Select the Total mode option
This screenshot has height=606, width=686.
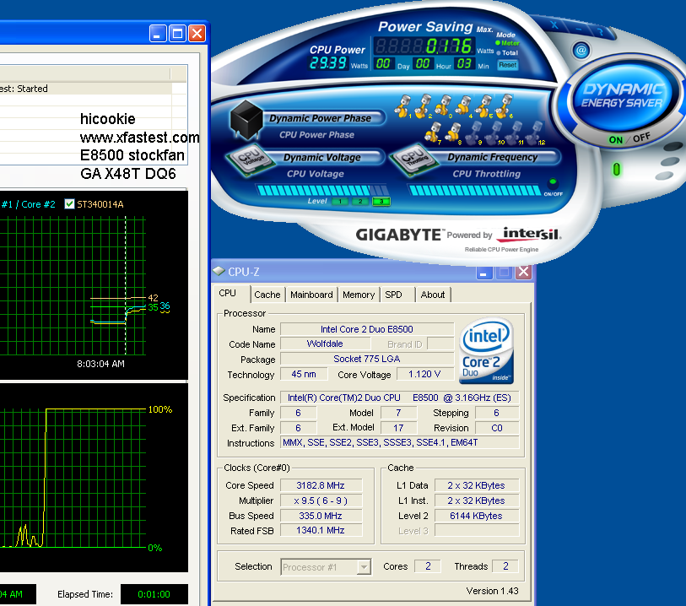point(498,52)
